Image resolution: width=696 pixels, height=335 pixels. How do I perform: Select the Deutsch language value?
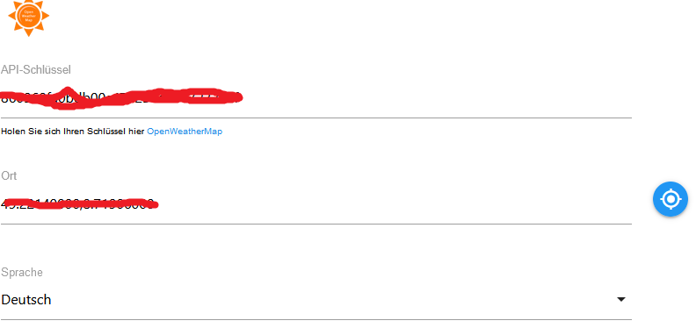26,300
